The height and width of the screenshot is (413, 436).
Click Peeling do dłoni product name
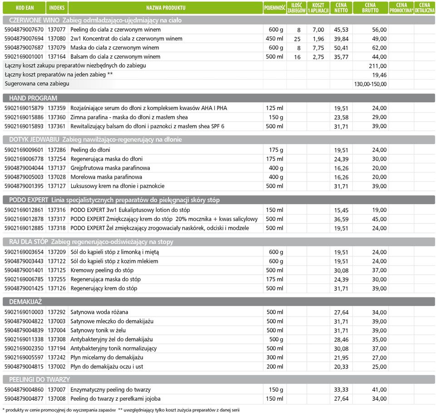90,150
